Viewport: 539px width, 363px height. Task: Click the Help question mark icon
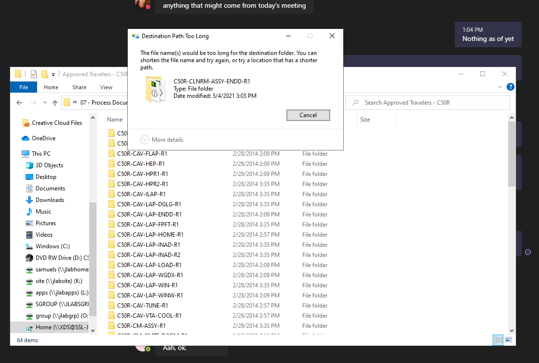511,87
